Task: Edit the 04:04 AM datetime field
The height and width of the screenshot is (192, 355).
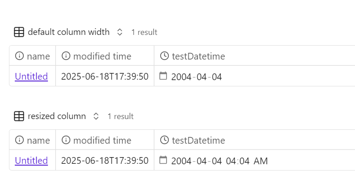Action: point(247,161)
